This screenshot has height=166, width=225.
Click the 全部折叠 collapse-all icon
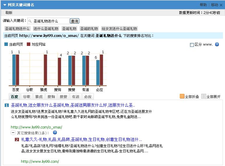point(182,96)
